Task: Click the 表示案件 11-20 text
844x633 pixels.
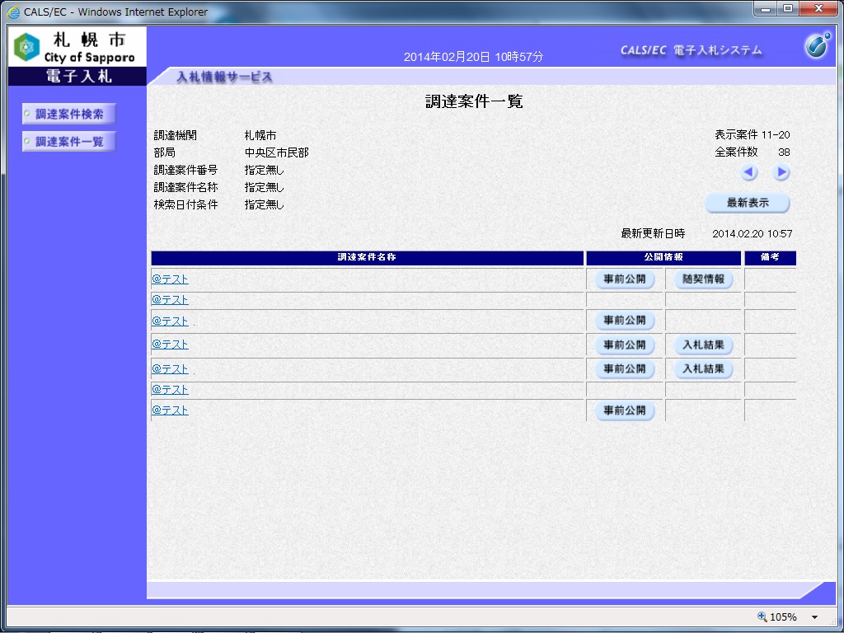Action: click(x=753, y=134)
